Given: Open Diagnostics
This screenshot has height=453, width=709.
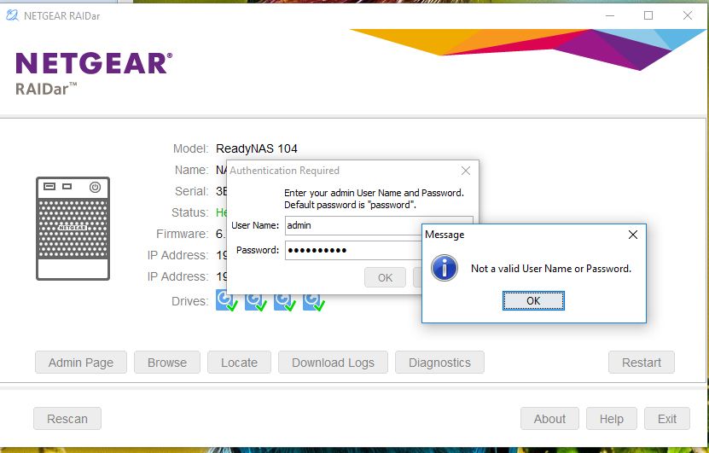Looking at the screenshot, I should pos(439,363).
